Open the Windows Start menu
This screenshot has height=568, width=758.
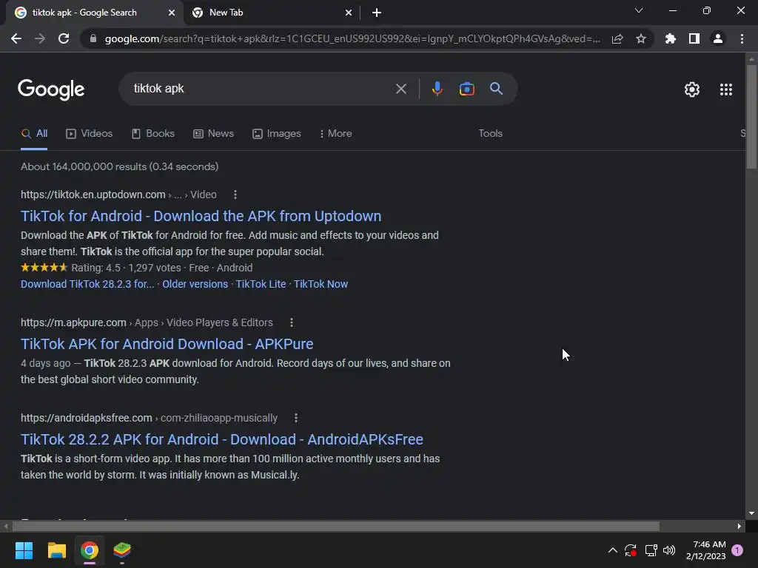click(24, 550)
